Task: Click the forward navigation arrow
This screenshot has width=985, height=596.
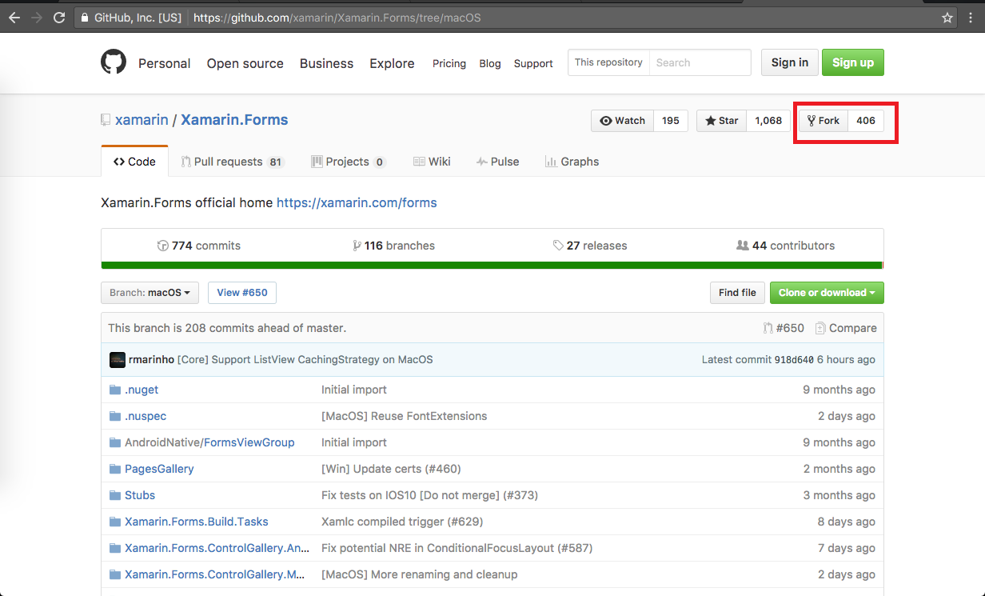Action: pos(37,17)
